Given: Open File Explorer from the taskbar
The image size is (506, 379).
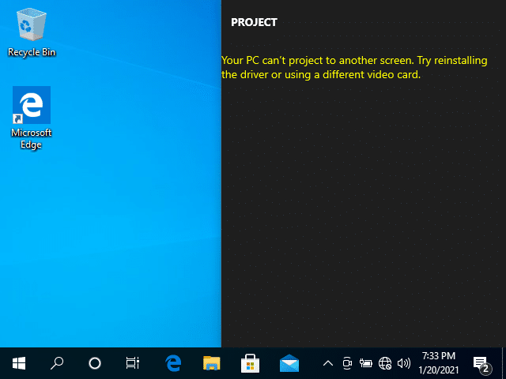Looking at the screenshot, I should [x=212, y=363].
